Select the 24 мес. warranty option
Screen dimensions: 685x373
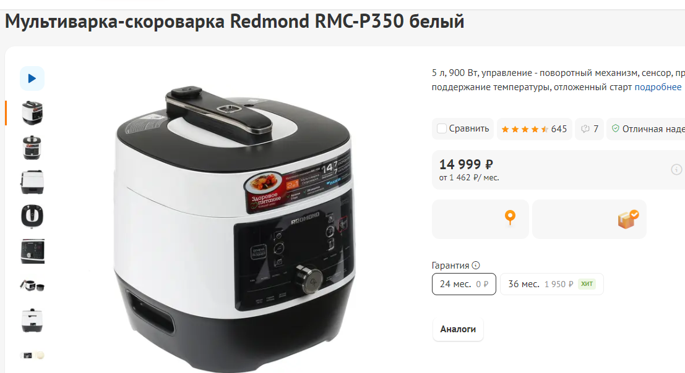click(x=464, y=284)
